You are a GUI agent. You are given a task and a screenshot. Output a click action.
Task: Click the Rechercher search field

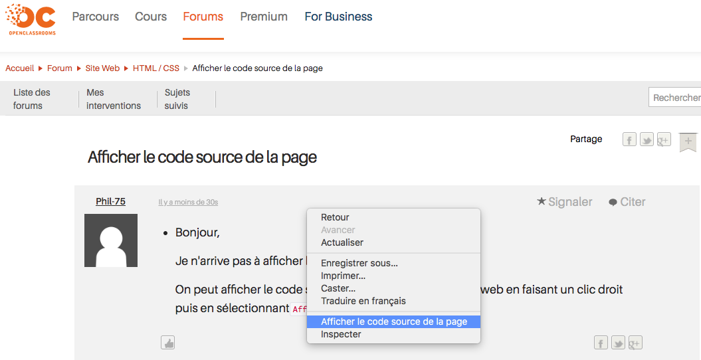click(675, 98)
